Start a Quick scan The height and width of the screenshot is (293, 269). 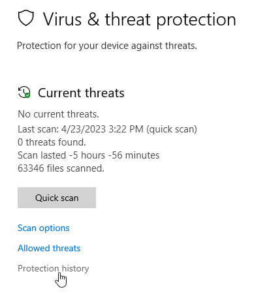57,198
